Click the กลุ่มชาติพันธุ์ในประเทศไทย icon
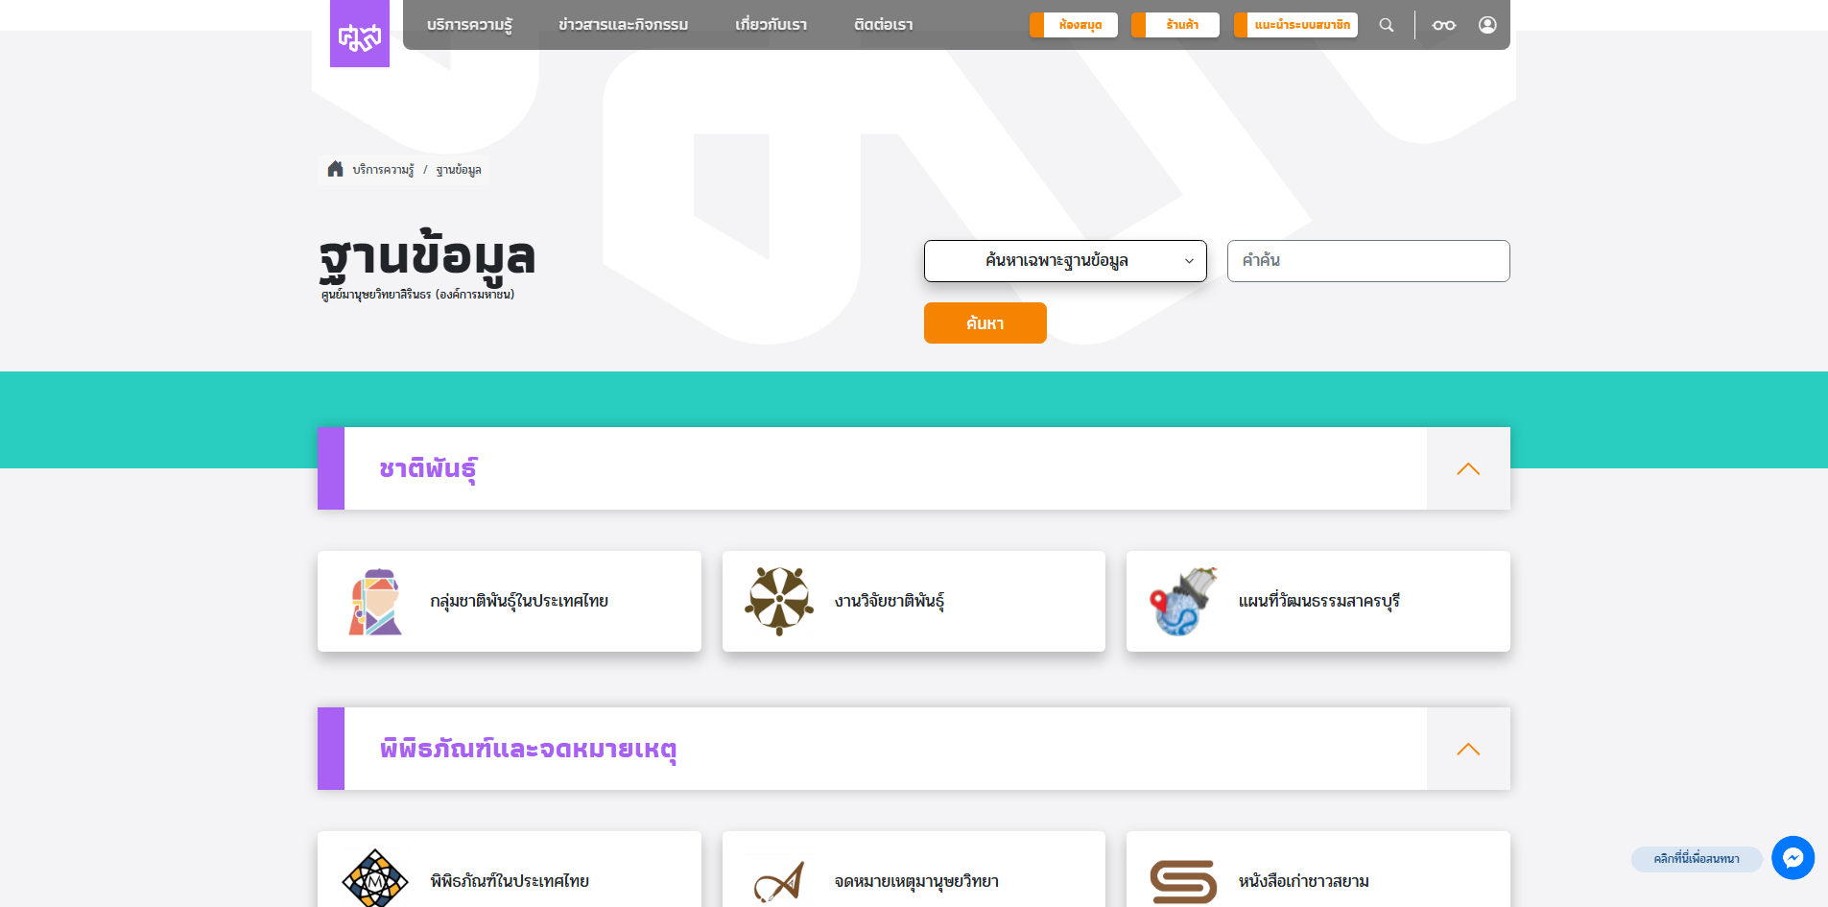The height and width of the screenshot is (907, 1828). [x=375, y=602]
